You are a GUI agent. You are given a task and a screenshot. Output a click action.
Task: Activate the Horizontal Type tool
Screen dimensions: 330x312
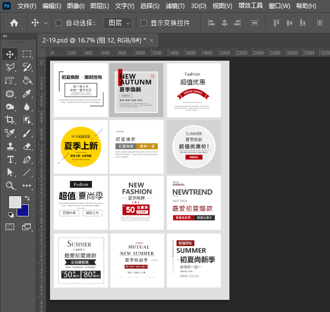10,159
